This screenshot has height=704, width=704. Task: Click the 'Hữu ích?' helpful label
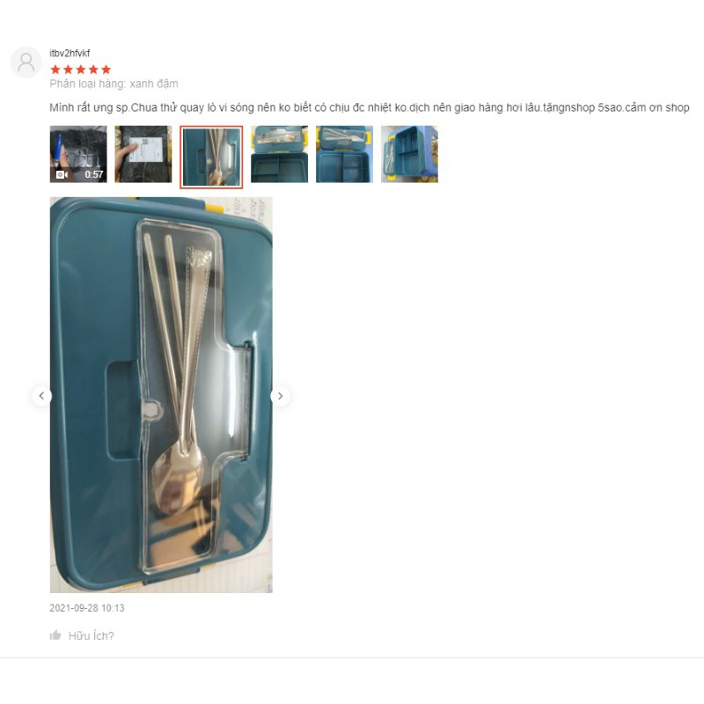point(92,635)
